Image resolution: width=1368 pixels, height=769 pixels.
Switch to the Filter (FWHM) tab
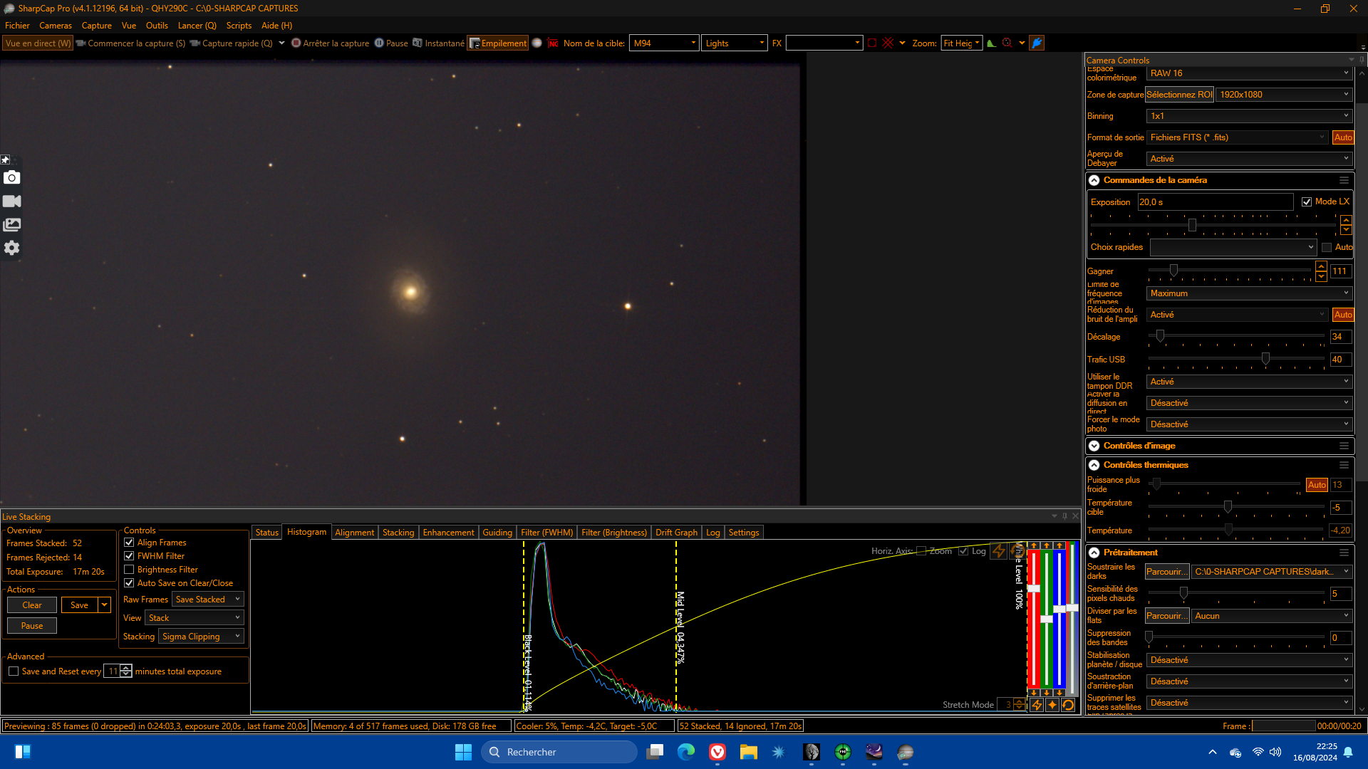[x=546, y=533]
